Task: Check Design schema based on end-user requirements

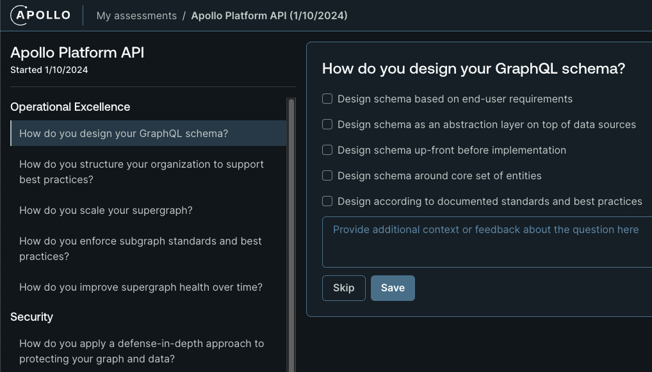Action: click(x=327, y=99)
